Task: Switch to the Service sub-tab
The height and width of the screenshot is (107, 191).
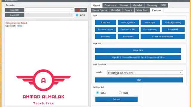Action: click(x=128, y=10)
